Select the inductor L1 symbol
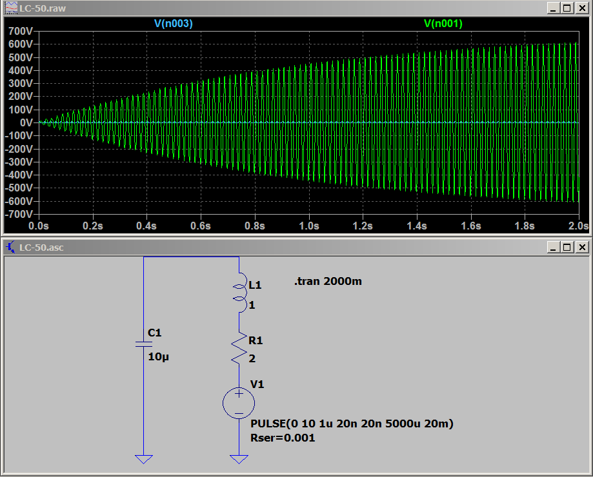 (239, 293)
